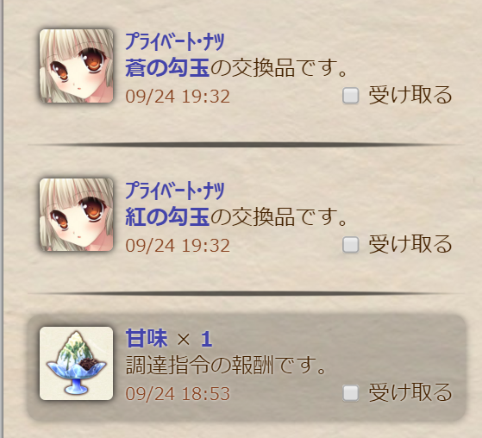
Task: Select the 調達指令の報酬です message text
Action: click(226, 366)
